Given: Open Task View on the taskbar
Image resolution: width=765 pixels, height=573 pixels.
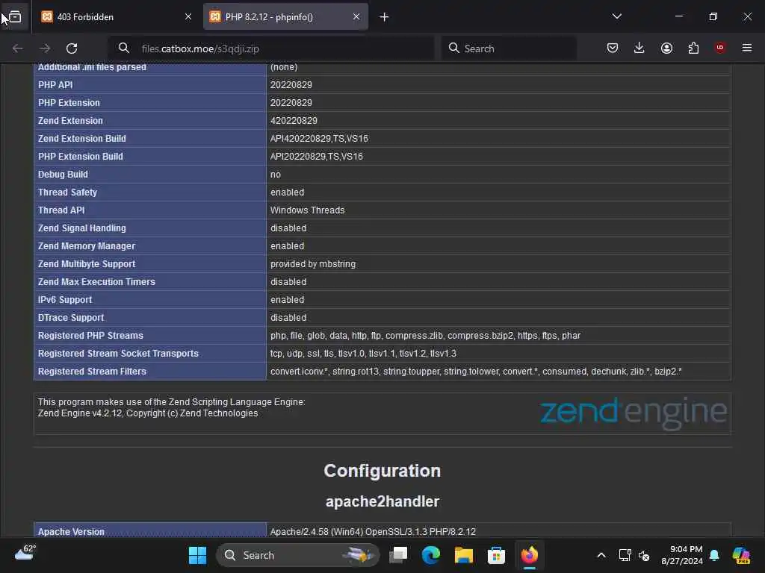Looking at the screenshot, I should (398, 555).
